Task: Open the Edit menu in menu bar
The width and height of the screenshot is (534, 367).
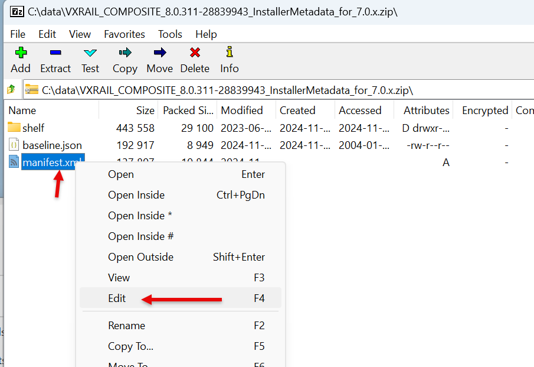Action: pos(47,34)
